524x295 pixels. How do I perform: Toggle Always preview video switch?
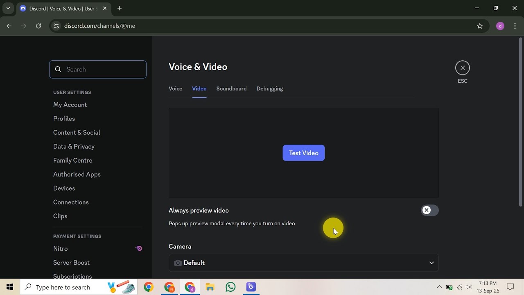(430, 210)
